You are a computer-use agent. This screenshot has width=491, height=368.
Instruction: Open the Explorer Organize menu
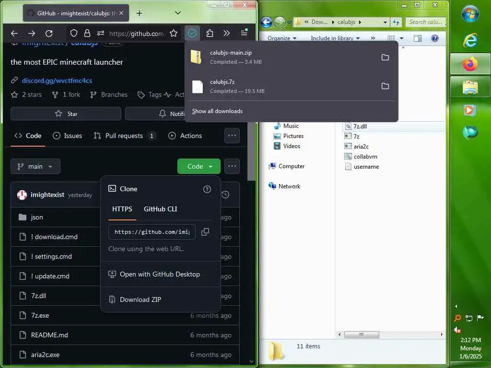[281, 38]
